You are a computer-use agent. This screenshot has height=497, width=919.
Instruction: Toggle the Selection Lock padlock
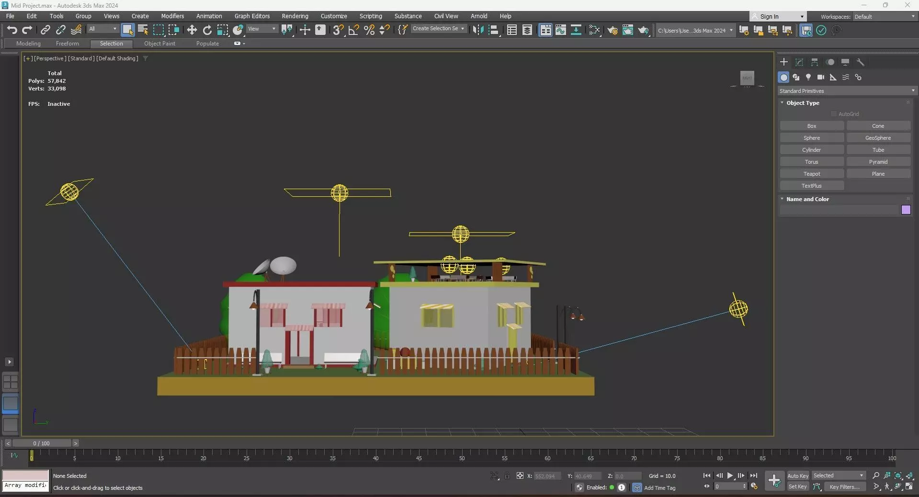click(x=507, y=475)
